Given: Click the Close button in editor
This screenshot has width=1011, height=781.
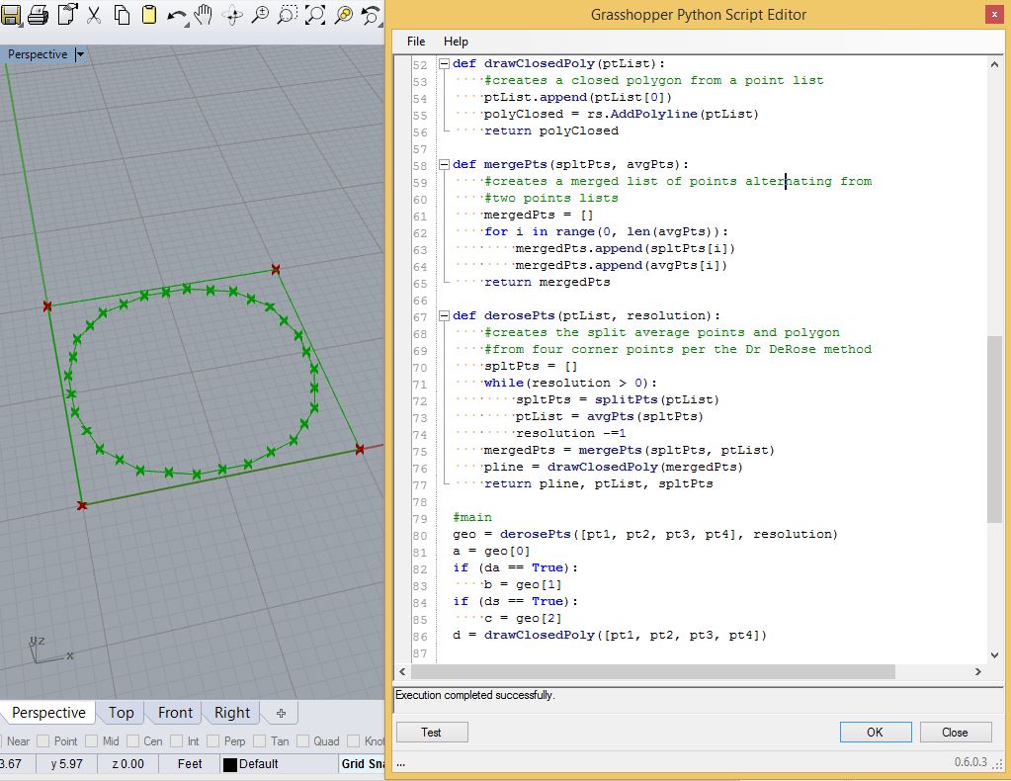Looking at the screenshot, I should click(955, 732).
